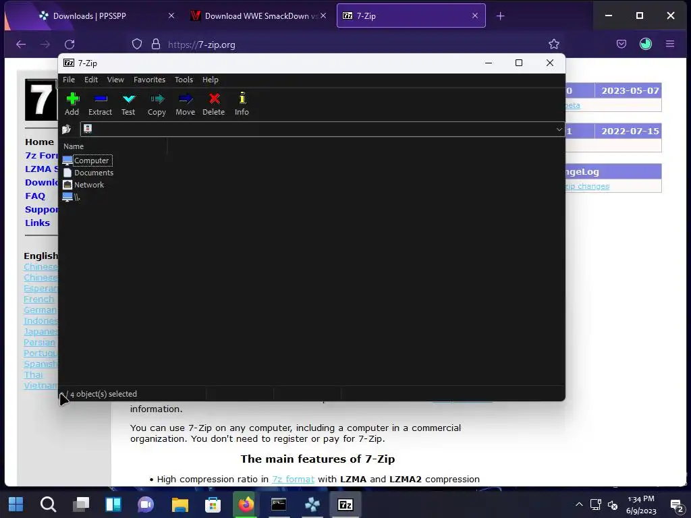Image resolution: width=691 pixels, height=518 pixels.
Task: Open the View menu in 7-Zip
Action: pyautogui.click(x=115, y=80)
